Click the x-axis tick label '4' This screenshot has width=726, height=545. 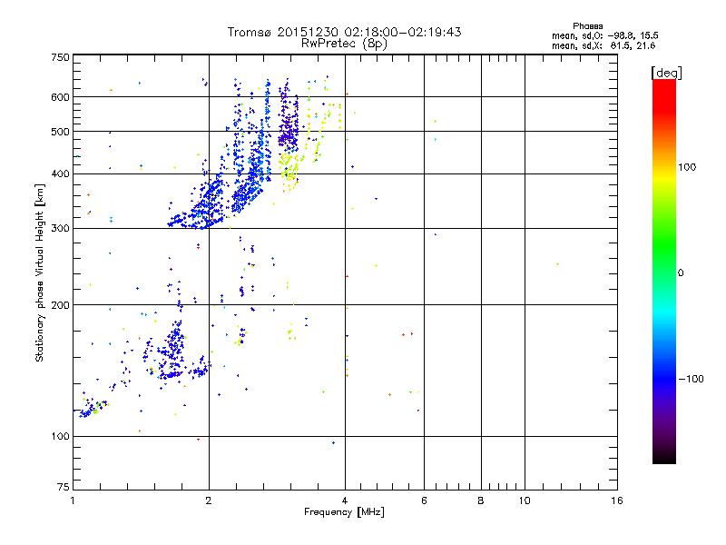point(345,500)
